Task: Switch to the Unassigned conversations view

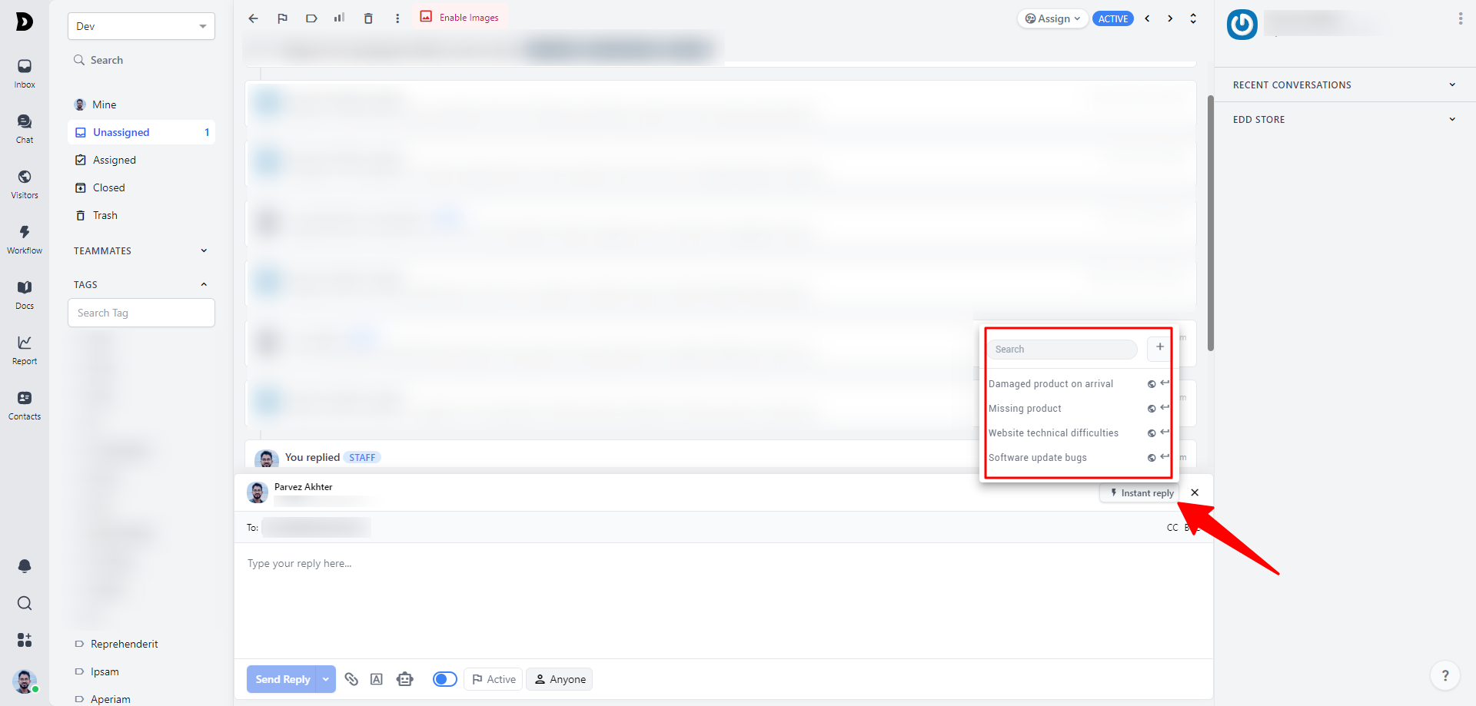Action: click(121, 132)
